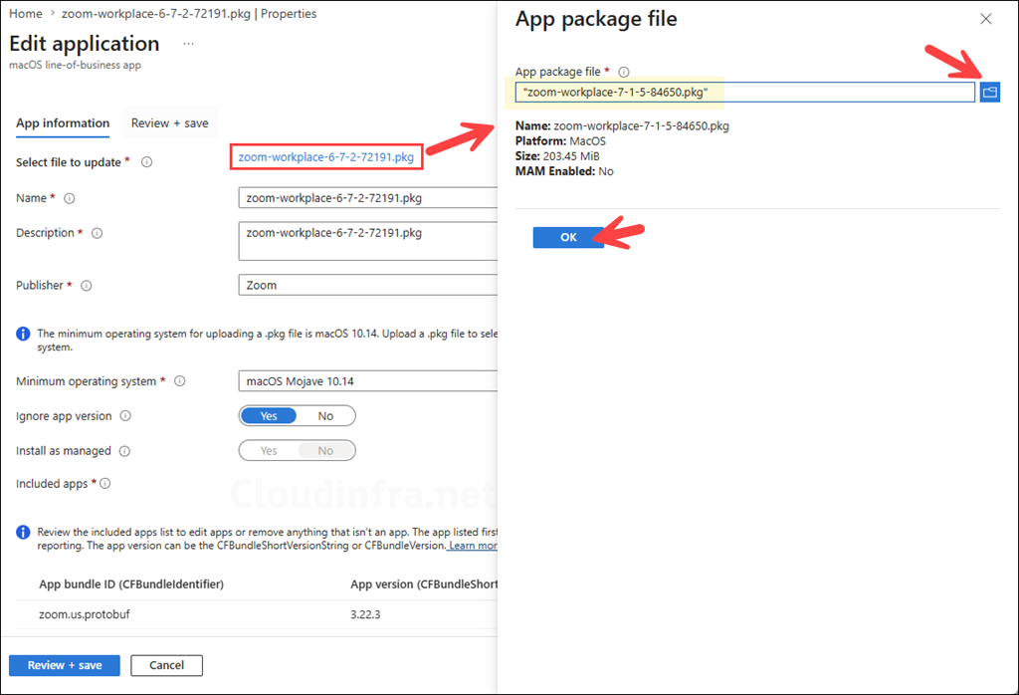Open Minimum operating system dropdown macOS Mojave 10.14
The image size is (1019, 695).
pos(368,381)
